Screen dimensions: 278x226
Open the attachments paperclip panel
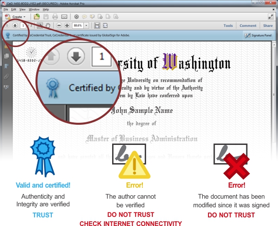pos(7,77)
